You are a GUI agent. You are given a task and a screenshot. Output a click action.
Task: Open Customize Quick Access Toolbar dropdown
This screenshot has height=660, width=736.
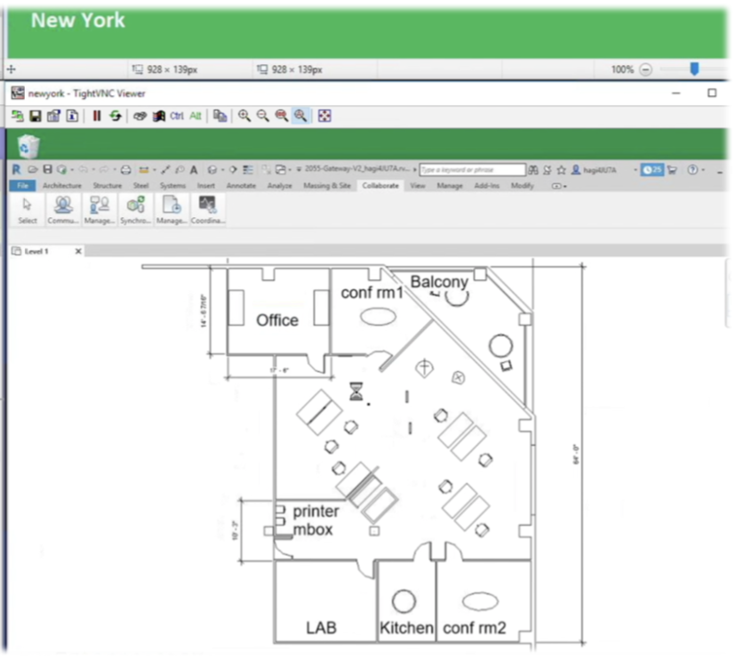pos(299,170)
